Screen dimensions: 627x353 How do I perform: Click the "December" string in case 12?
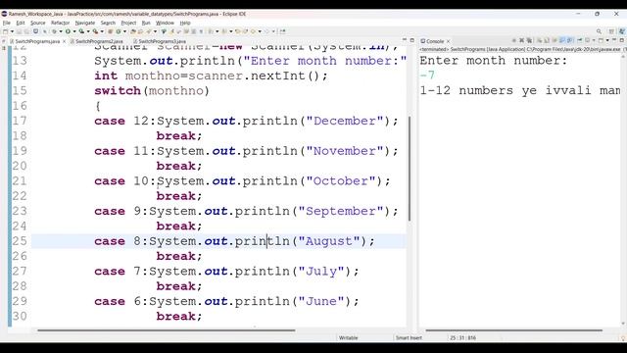click(x=344, y=121)
